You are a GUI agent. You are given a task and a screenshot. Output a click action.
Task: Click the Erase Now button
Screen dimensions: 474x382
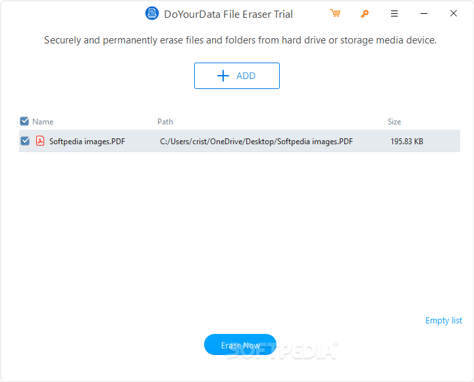[x=240, y=345]
